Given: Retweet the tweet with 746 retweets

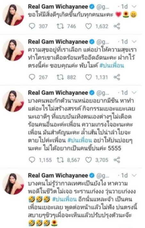Looking at the screenshot, I should tap(60, 26).
